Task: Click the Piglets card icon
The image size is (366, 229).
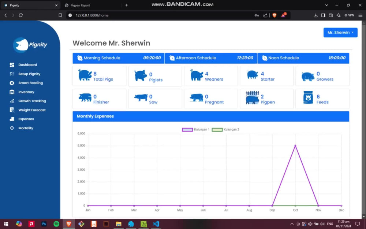Action: [141, 75]
